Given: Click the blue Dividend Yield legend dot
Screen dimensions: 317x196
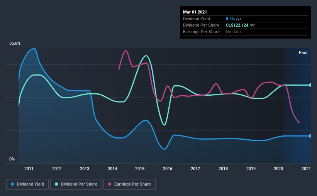Looking at the screenshot, I should coord(12,184).
